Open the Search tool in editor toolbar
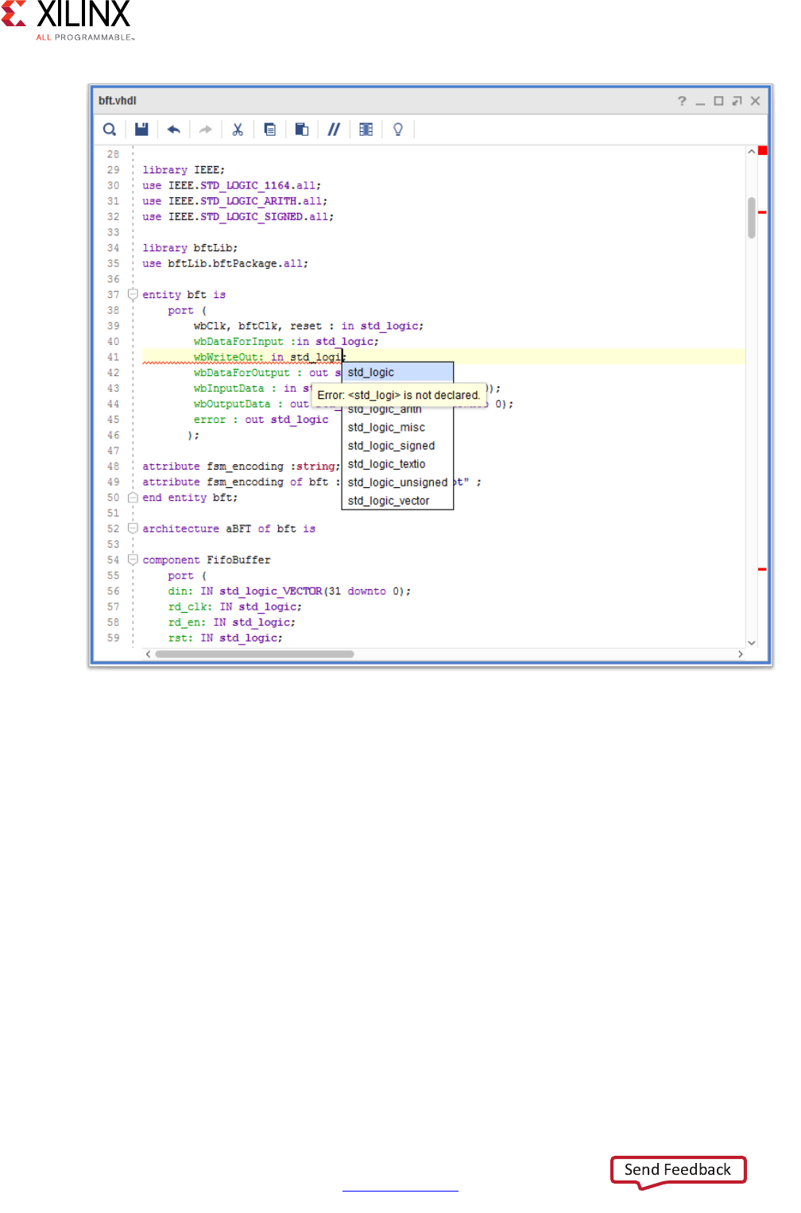801x1213 pixels. 110,130
